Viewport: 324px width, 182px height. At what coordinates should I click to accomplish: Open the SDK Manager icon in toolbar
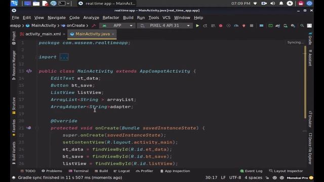click(293, 26)
